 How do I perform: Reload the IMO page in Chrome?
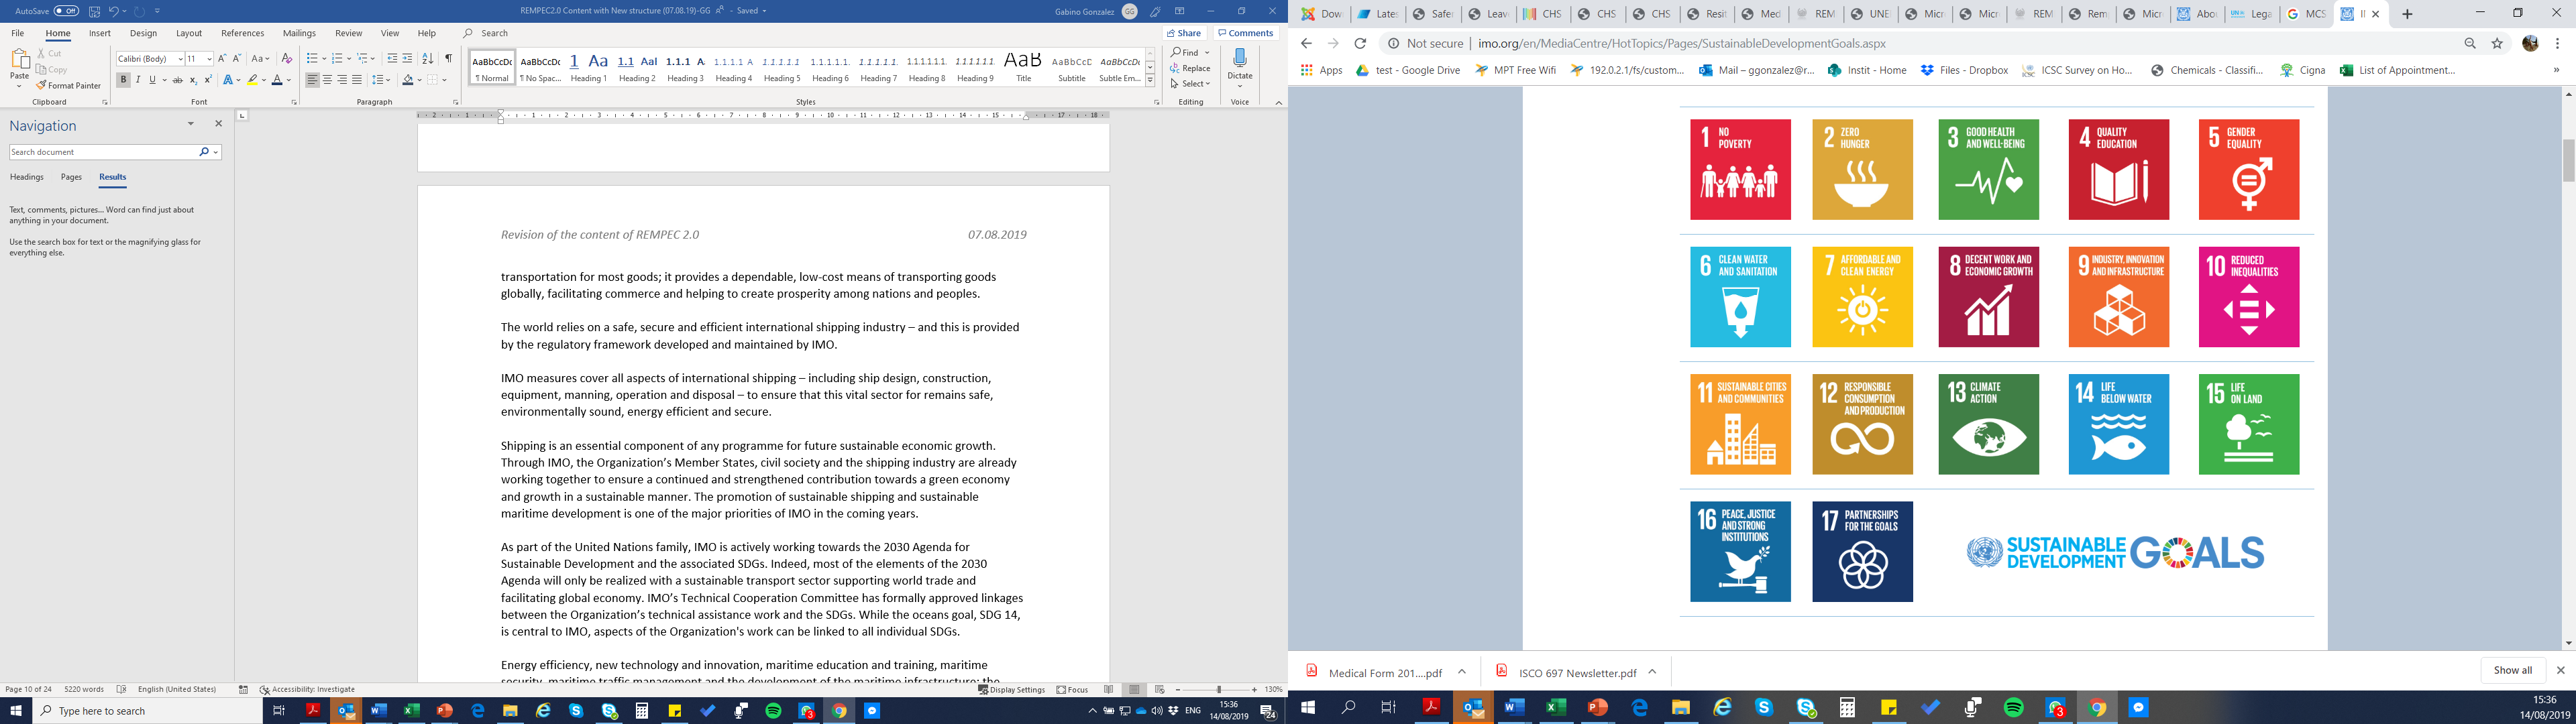[1360, 44]
